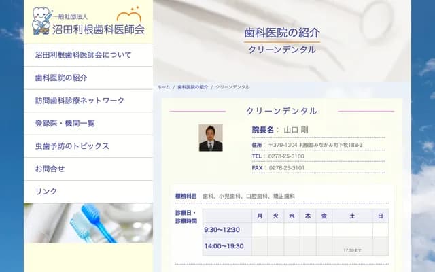The width and height of the screenshot is (435, 272).
Task: Click ホーム in the breadcrumb
Action: 164,88
